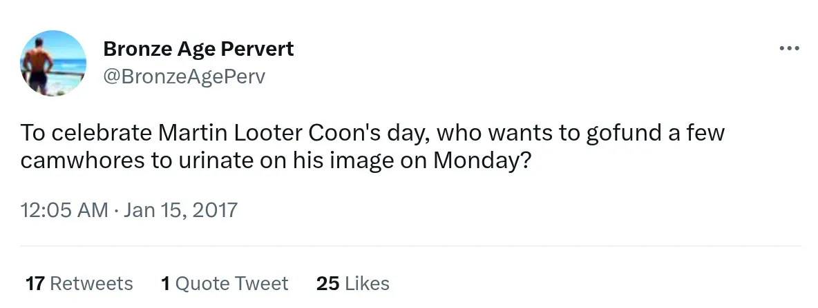Screen dimensions: 818x308
Task: Select the word Likes in the stats row
Action: pyautogui.click(x=367, y=283)
